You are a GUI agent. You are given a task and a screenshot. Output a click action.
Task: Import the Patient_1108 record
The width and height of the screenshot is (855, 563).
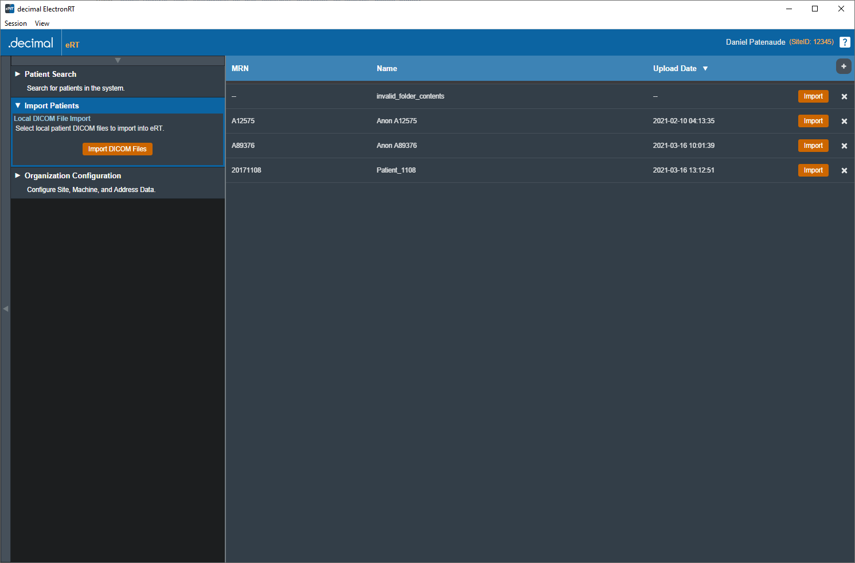pos(813,170)
